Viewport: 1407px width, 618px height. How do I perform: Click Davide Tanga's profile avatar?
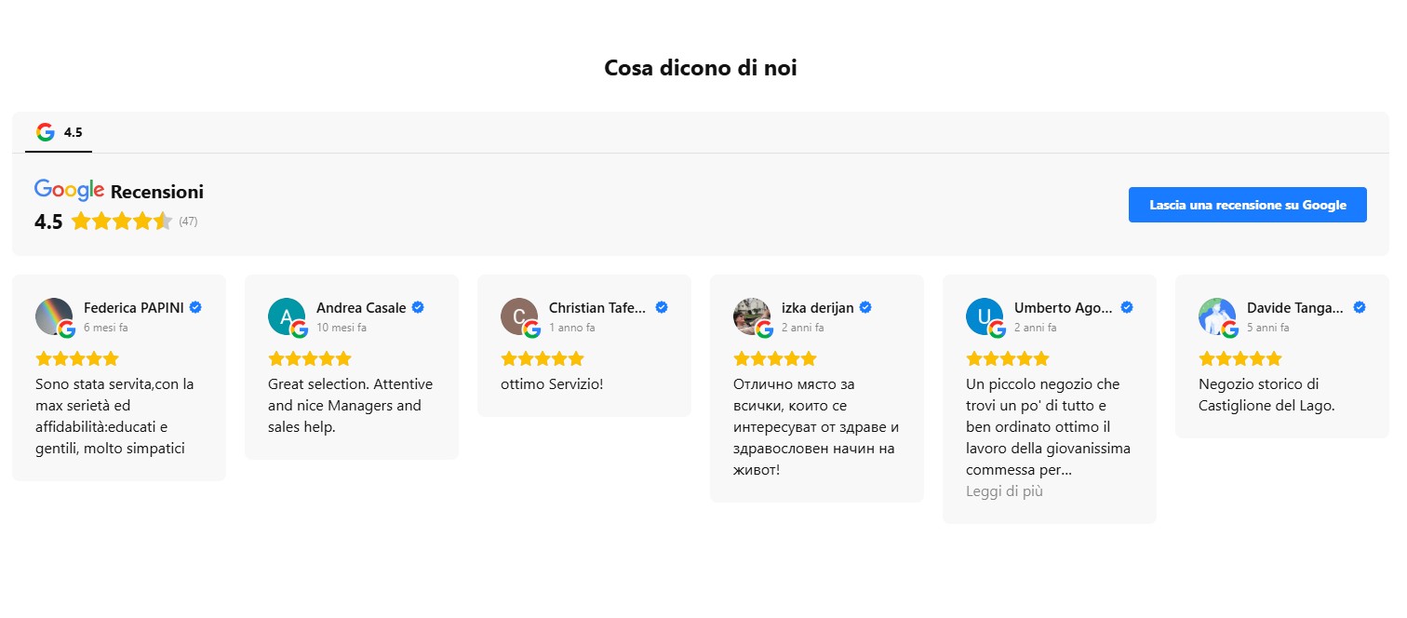click(x=1217, y=316)
